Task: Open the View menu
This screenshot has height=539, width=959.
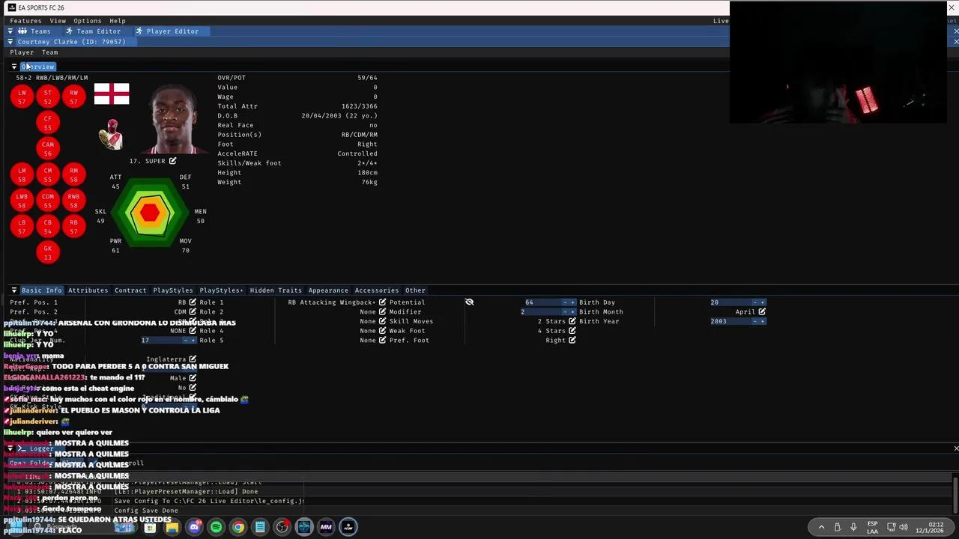Action: tap(58, 21)
